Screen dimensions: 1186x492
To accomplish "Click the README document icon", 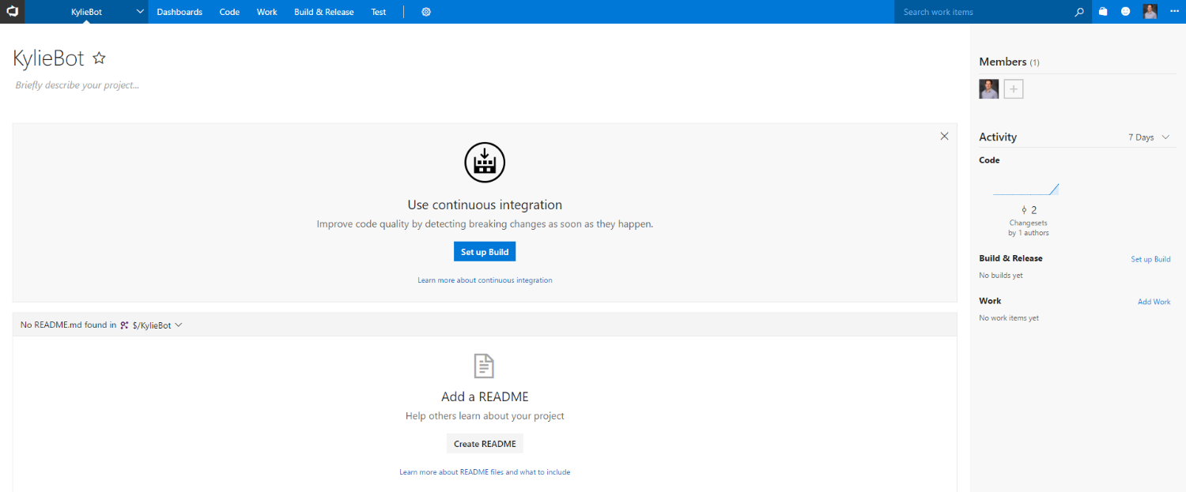I will pos(485,366).
